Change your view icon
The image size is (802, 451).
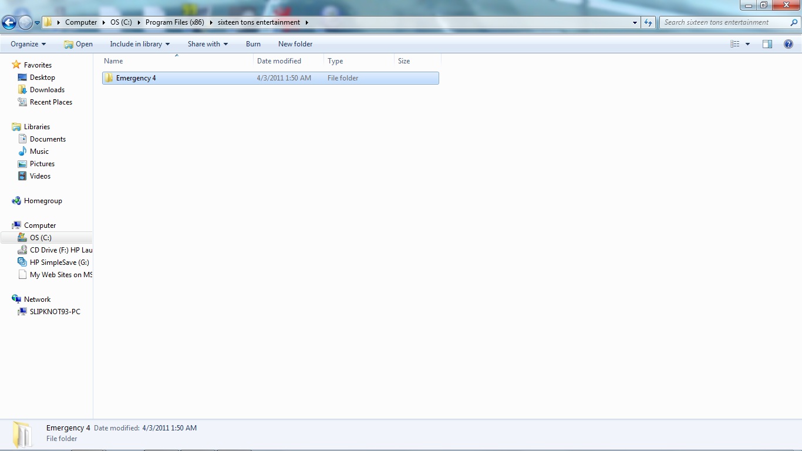[735, 44]
